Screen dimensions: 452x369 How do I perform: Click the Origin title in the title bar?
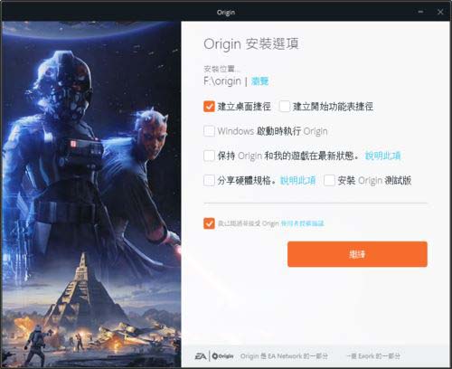click(x=226, y=13)
